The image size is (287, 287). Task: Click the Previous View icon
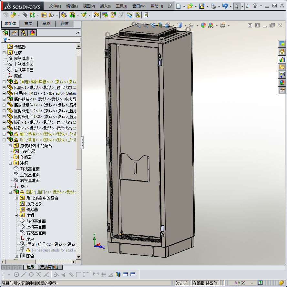(x=152, y=25)
